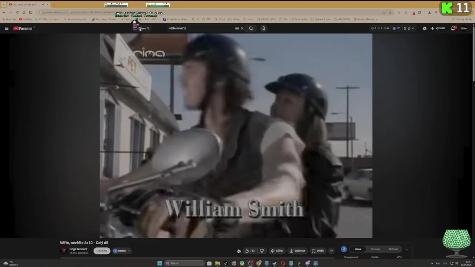Image resolution: width=475 pixels, height=267 pixels.
Task: Open a new browser tab with plus
Action: [54, 4]
